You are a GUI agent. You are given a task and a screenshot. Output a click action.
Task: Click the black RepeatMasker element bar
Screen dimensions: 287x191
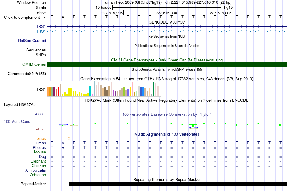(x=178, y=184)
